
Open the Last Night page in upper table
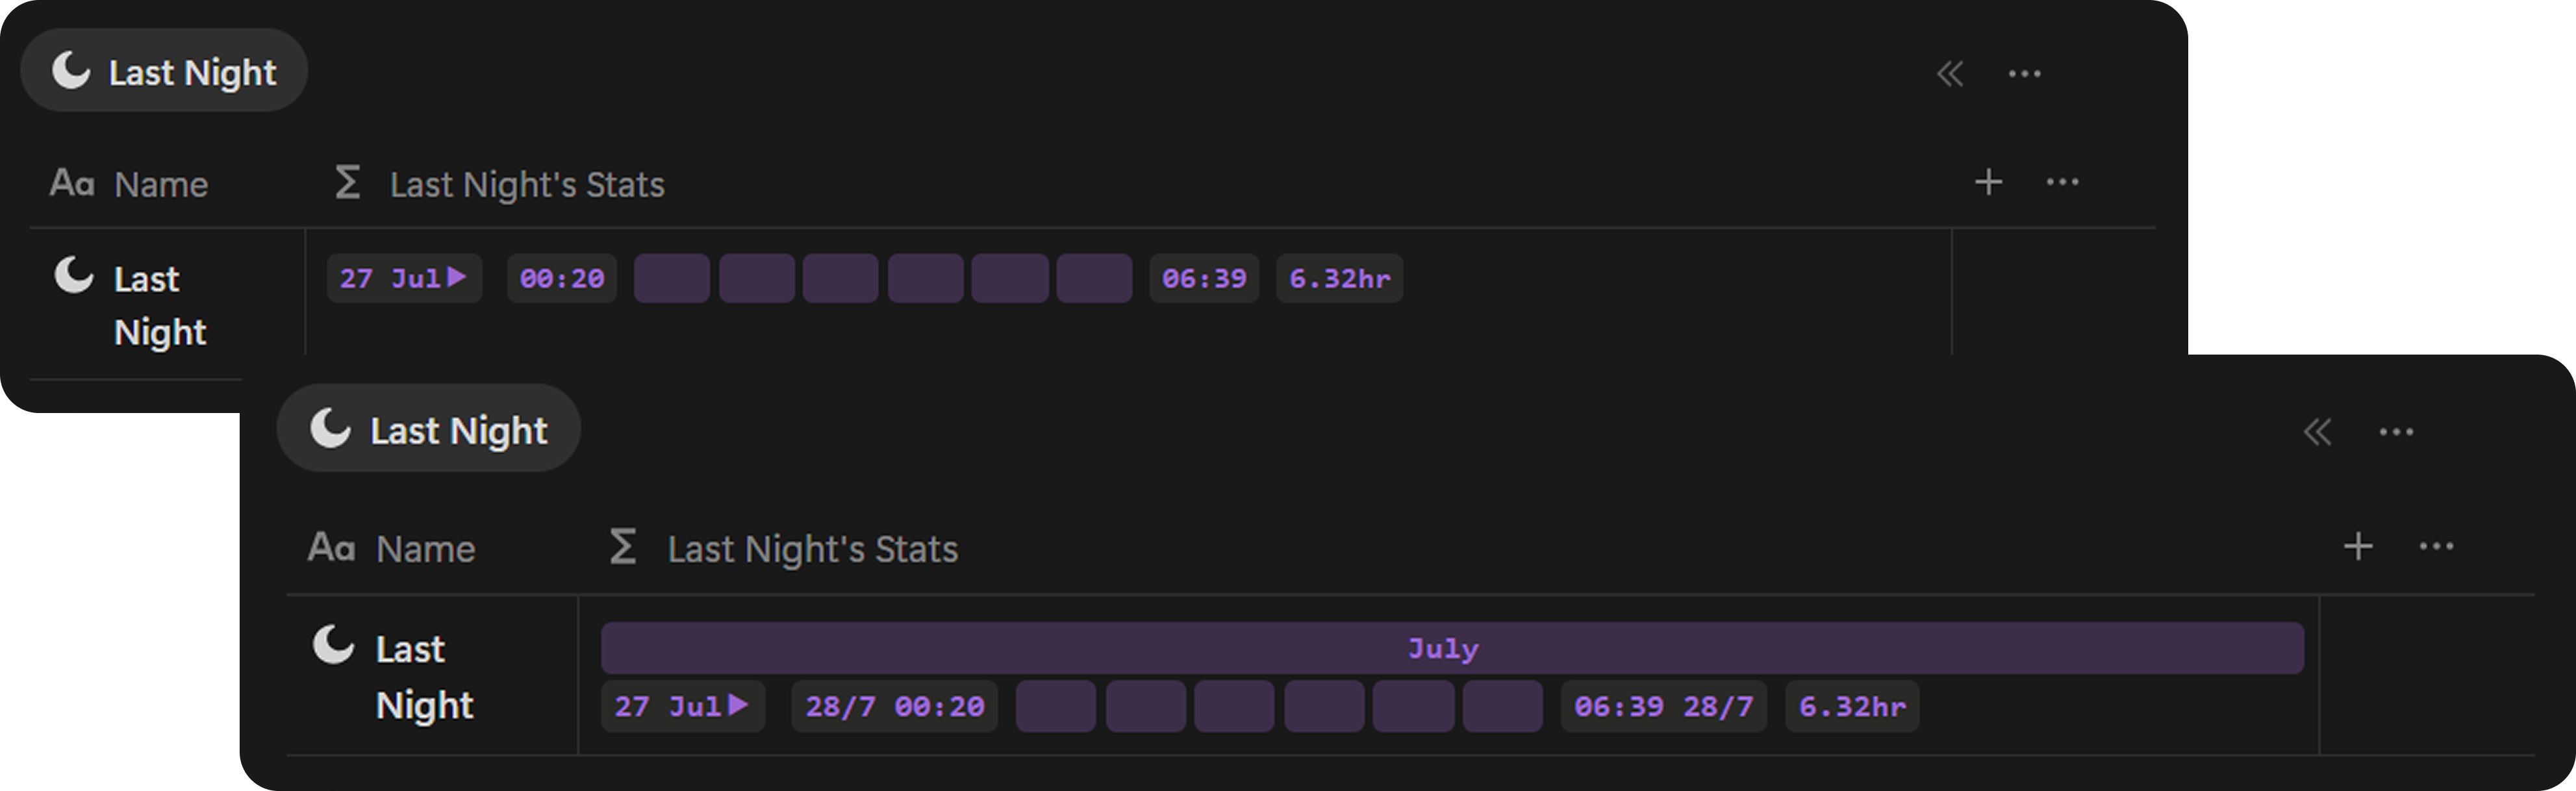pyautogui.click(x=160, y=305)
